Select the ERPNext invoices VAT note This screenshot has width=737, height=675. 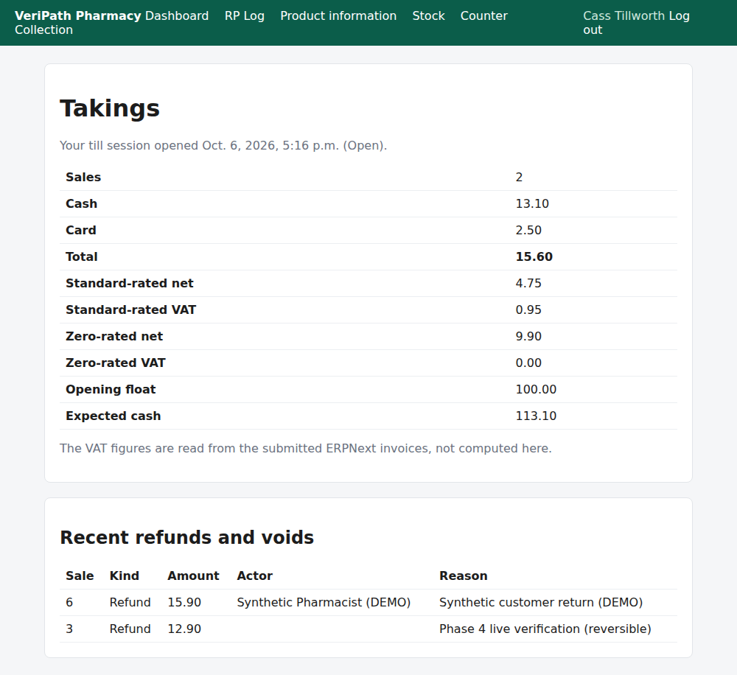point(306,449)
